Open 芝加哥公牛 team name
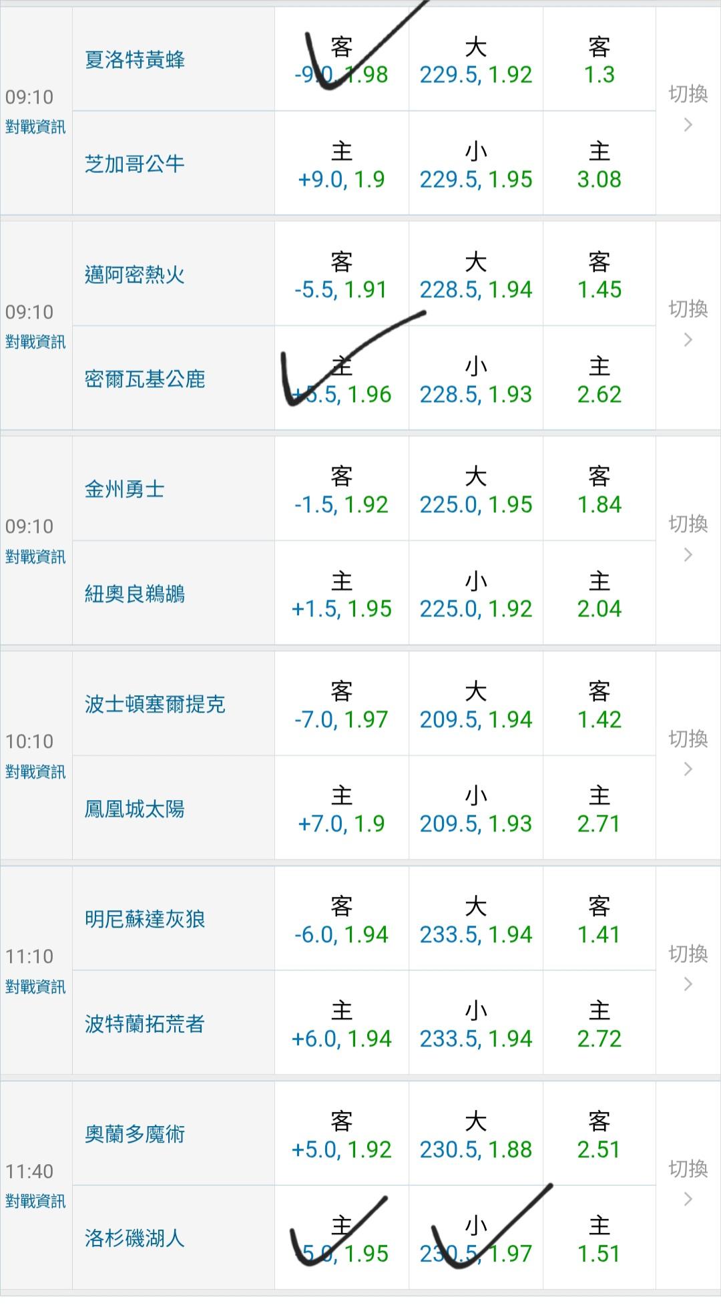This screenshot has width=721, height=1309. click(134, 164)
